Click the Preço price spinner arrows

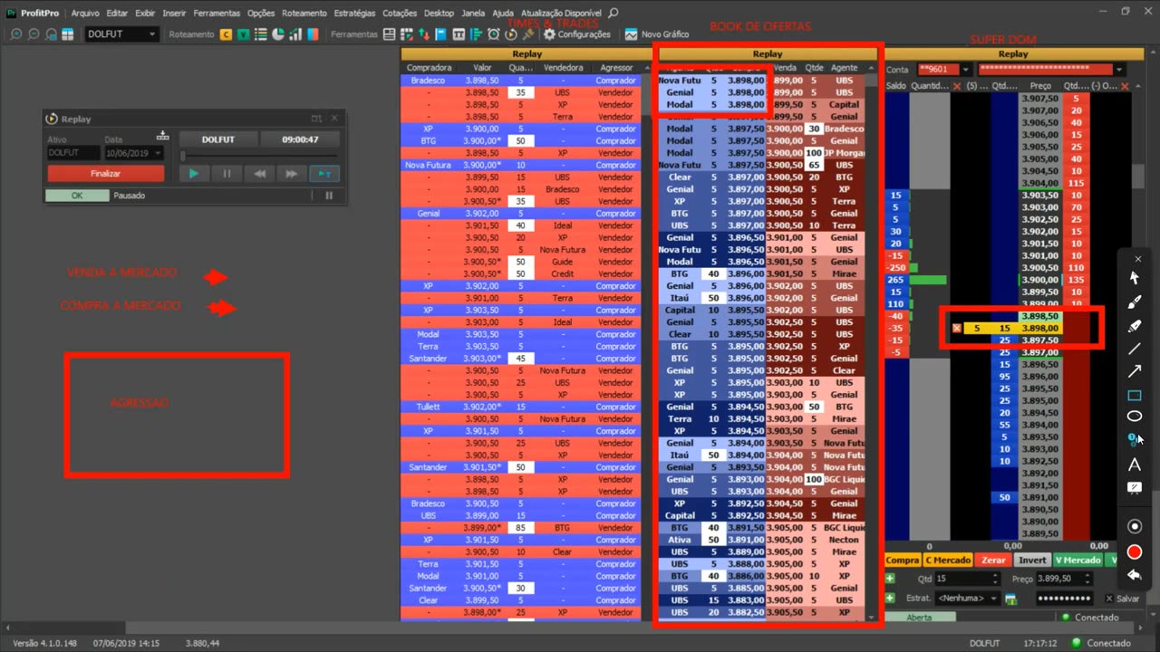1088,579
